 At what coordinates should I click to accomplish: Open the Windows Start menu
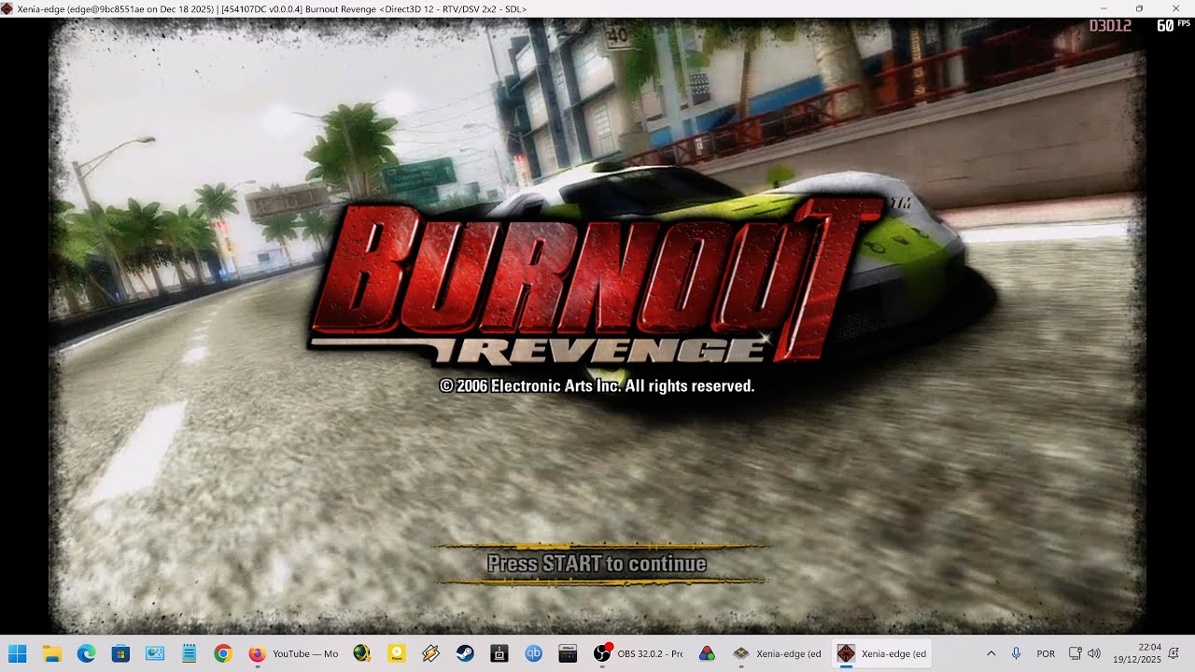17,653
